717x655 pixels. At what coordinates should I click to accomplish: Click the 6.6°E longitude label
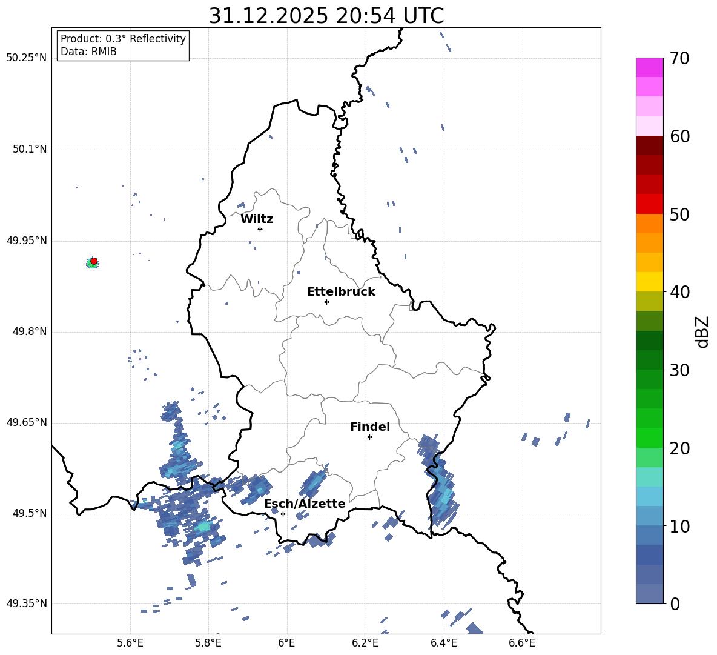coord(522,643)
